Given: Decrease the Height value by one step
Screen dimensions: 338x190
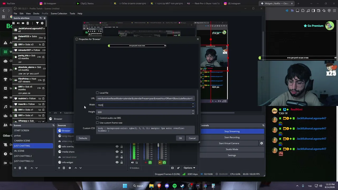Looking at the screenshot, I should pos(193,113).
